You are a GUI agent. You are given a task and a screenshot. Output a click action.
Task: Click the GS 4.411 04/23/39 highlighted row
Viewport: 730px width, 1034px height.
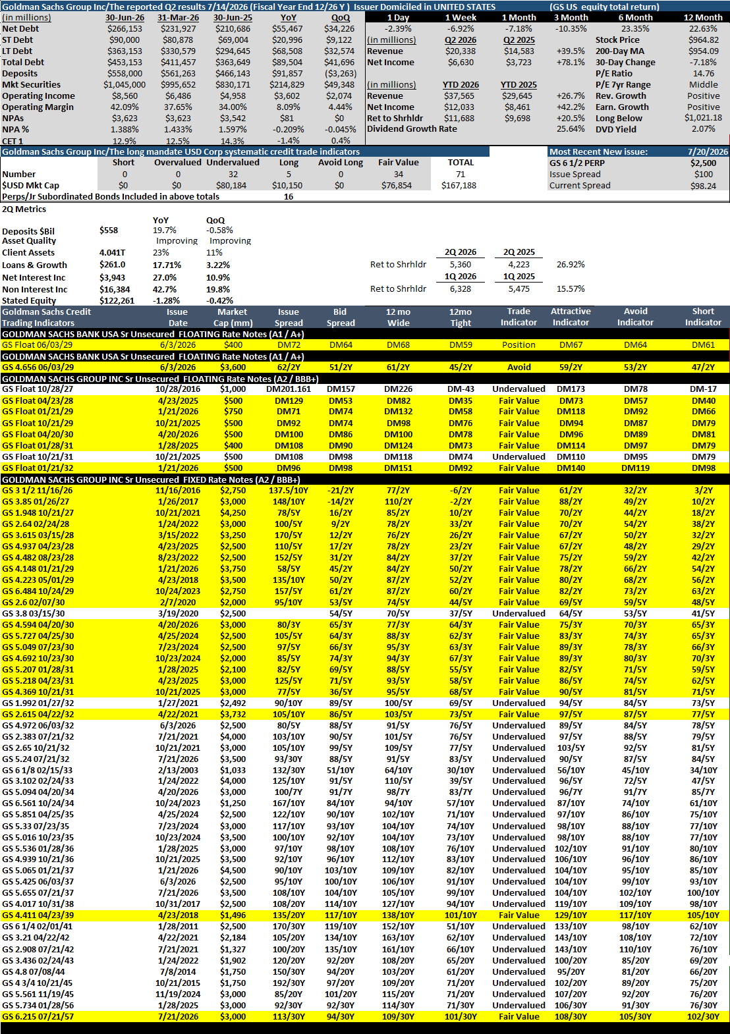tap(365, 915)
